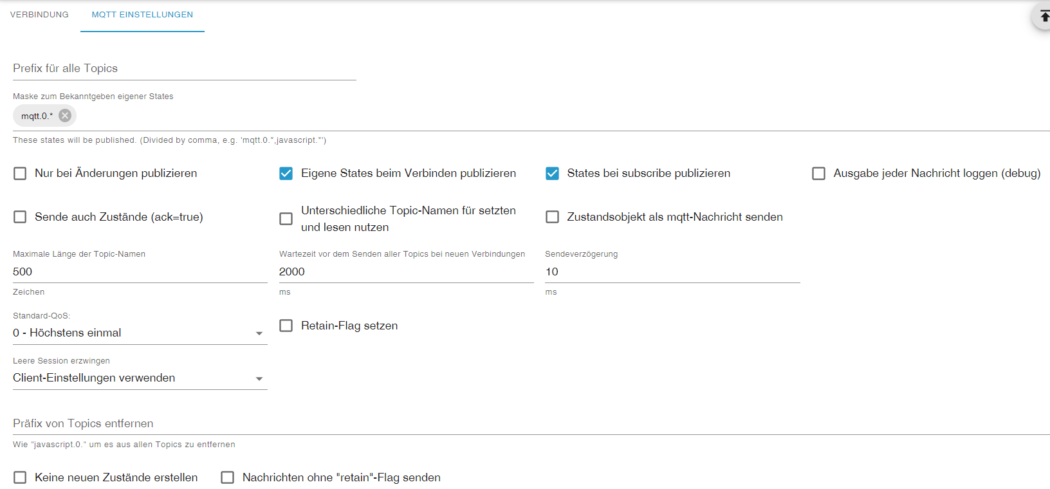This screenshot has height=489, width=1050.
Task: Tick Keine neuen Zustände erstellen
Action: (20, 477)
